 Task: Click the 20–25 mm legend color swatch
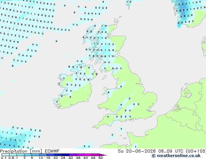coord(58,155)
